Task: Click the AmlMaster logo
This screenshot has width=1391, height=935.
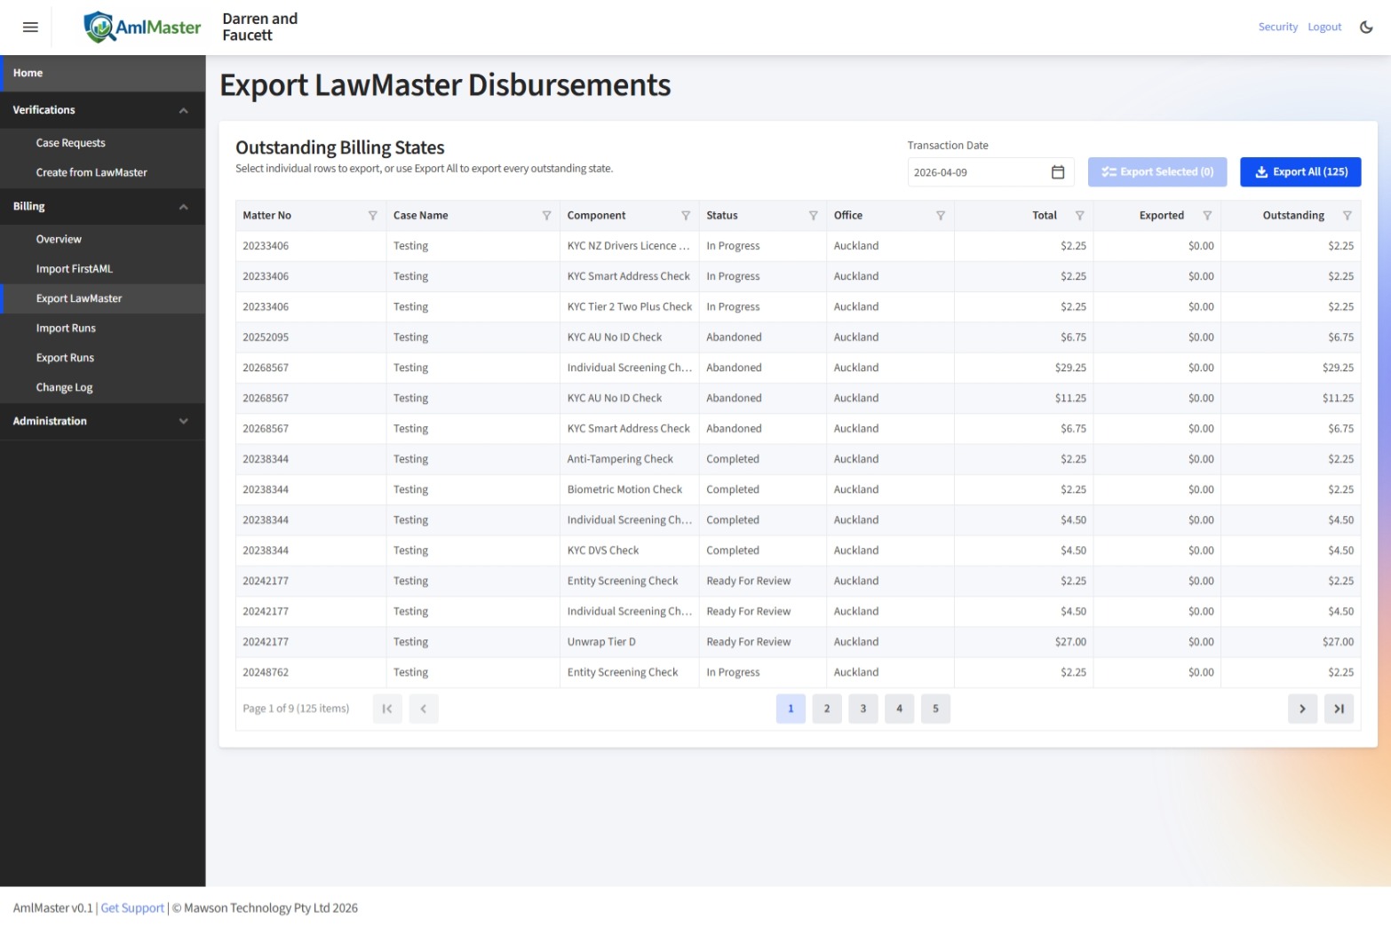Action: (x=140, y=27)
